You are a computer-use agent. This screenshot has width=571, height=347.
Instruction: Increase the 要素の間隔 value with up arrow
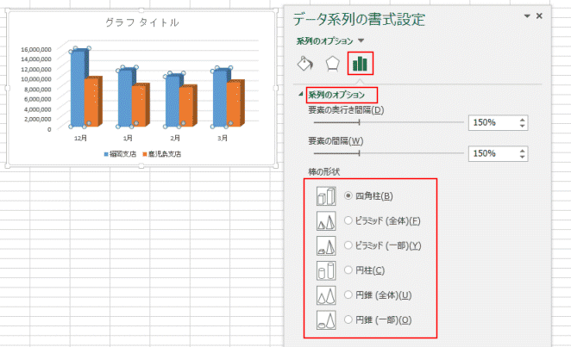pyautogui.click(x=522, y=151)
